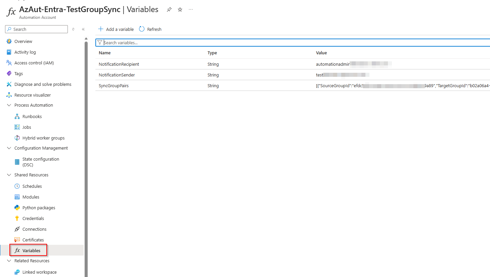Collapse the Configuration Management section
490x277 pixels.
9,148
